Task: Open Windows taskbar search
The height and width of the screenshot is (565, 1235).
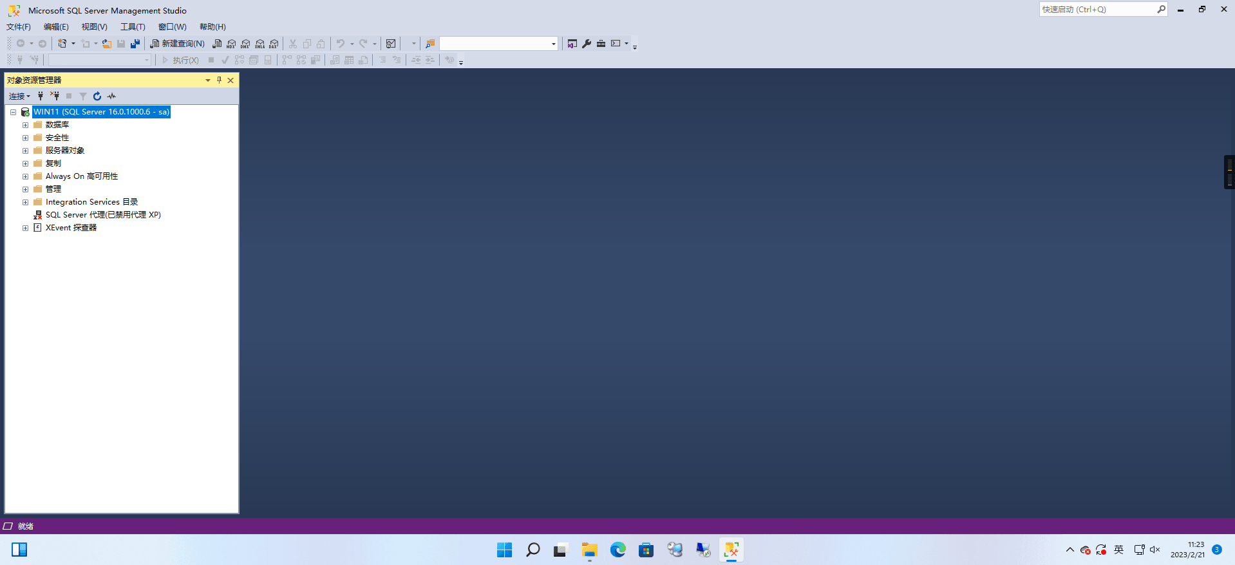Action: click(x=533, y=550)
